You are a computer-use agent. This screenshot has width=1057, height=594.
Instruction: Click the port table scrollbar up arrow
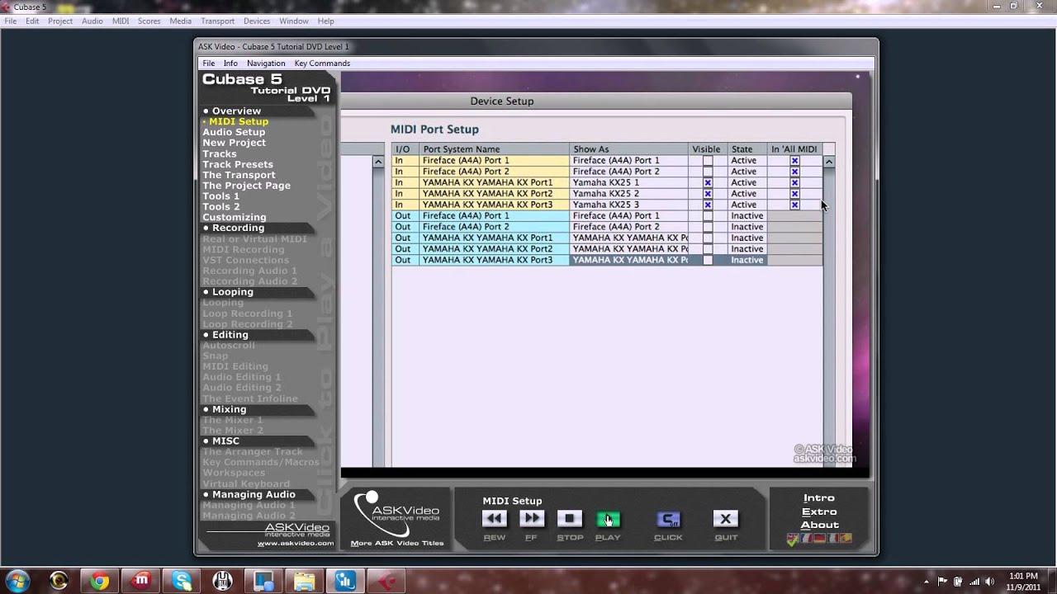point(828,162)
